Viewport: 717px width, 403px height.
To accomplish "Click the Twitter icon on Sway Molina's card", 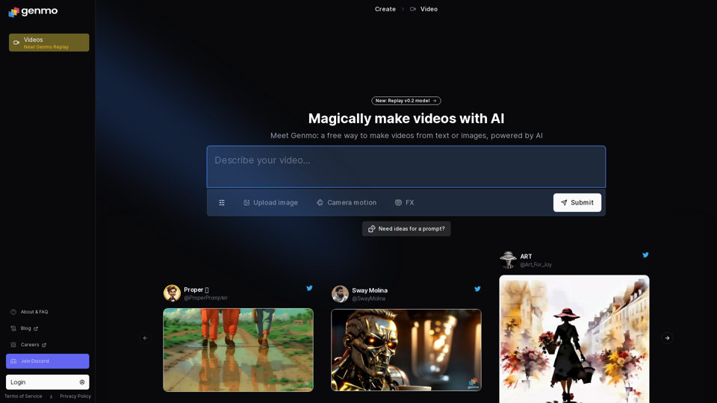I will point(477,289).
